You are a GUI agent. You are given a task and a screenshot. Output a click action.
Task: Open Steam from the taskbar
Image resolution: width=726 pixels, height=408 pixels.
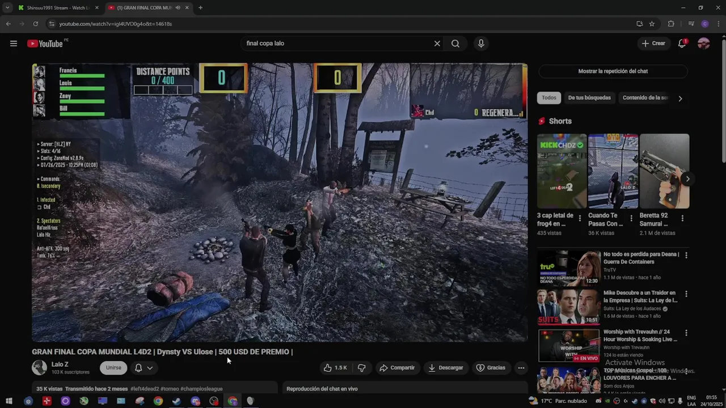(x=176, y=401)
